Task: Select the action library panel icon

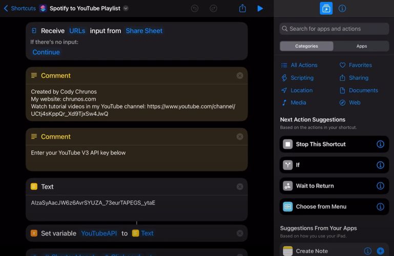Action: click(x=326, y=8)
